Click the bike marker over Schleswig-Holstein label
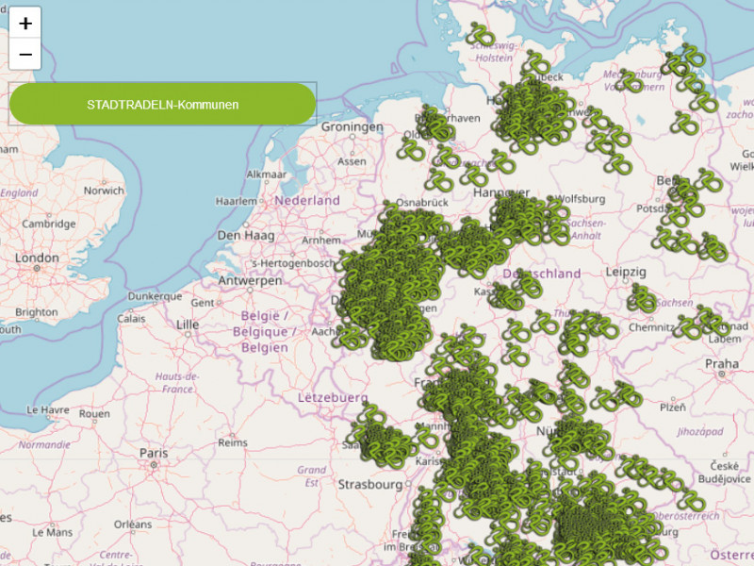The image size is (754, 566). [480, 36]
